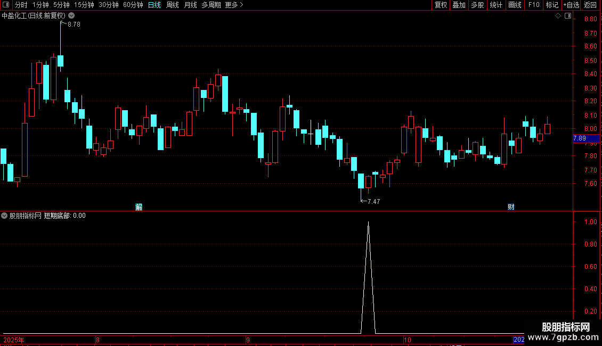Screen dimensions: 602x346
Task: Click the 标记 mark button
Action: point(552,5)
